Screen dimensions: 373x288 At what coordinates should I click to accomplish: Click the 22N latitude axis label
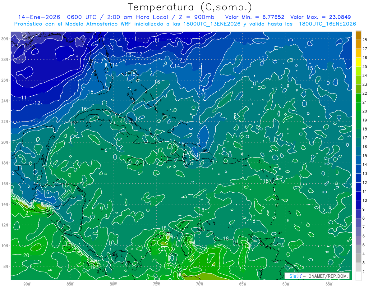(x=5, y=121)
